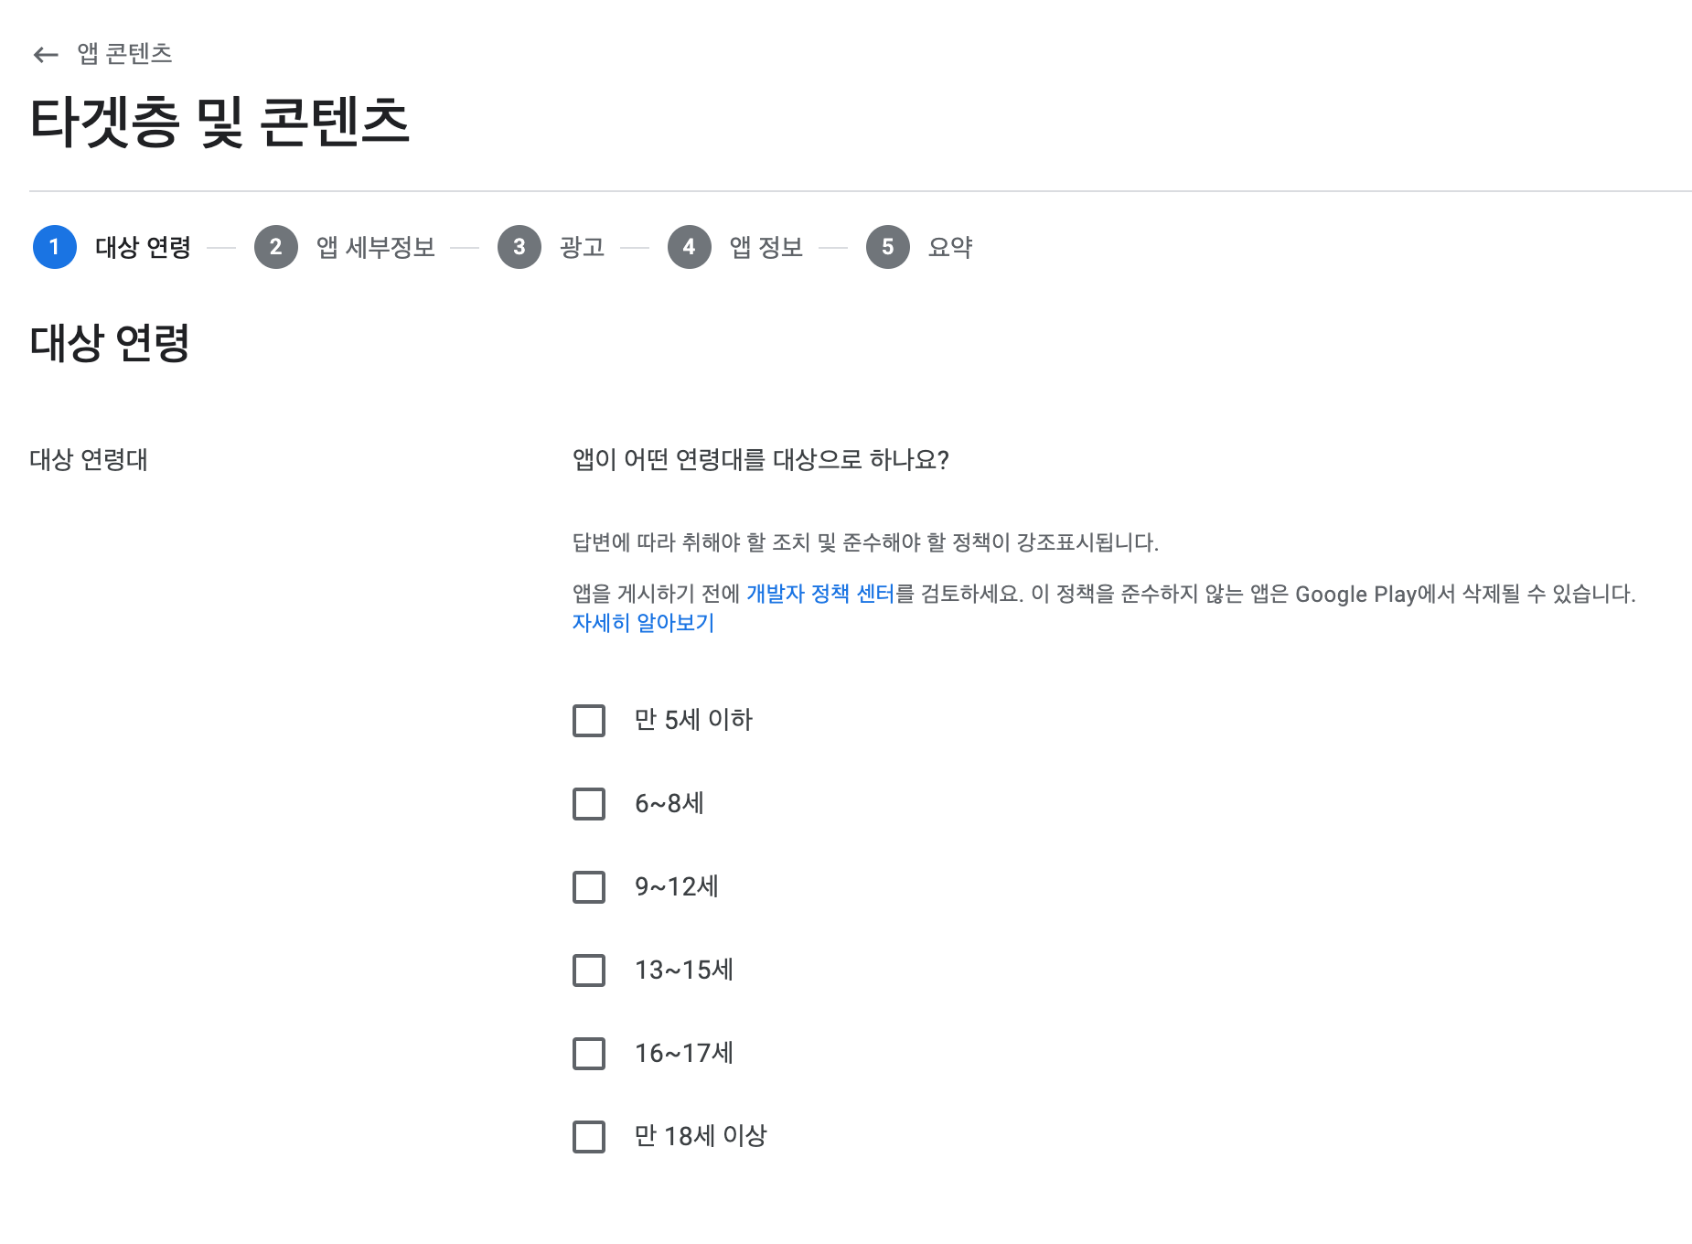The width and height of the screenshot is (1692, 1244).
Task: Click the step 4 circle icon
Action: (x=690, y=247)
